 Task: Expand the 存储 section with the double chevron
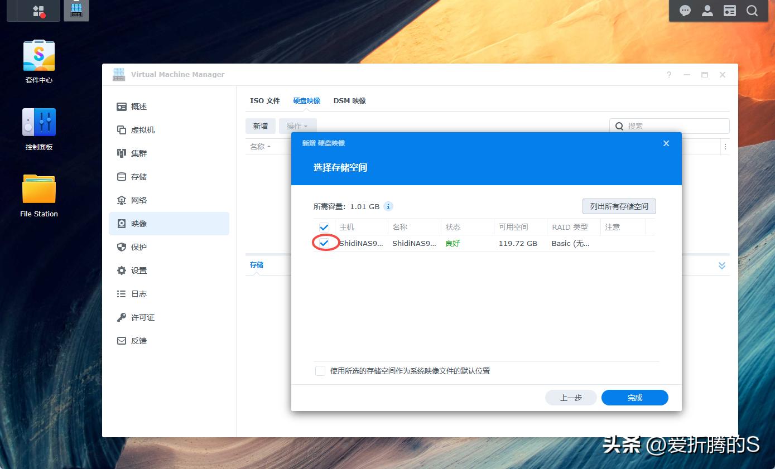pos(722,265)
